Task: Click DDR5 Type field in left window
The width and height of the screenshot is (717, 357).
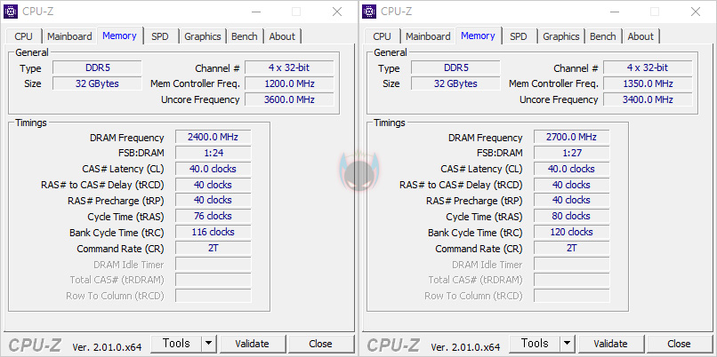Action: coord(97,68)
